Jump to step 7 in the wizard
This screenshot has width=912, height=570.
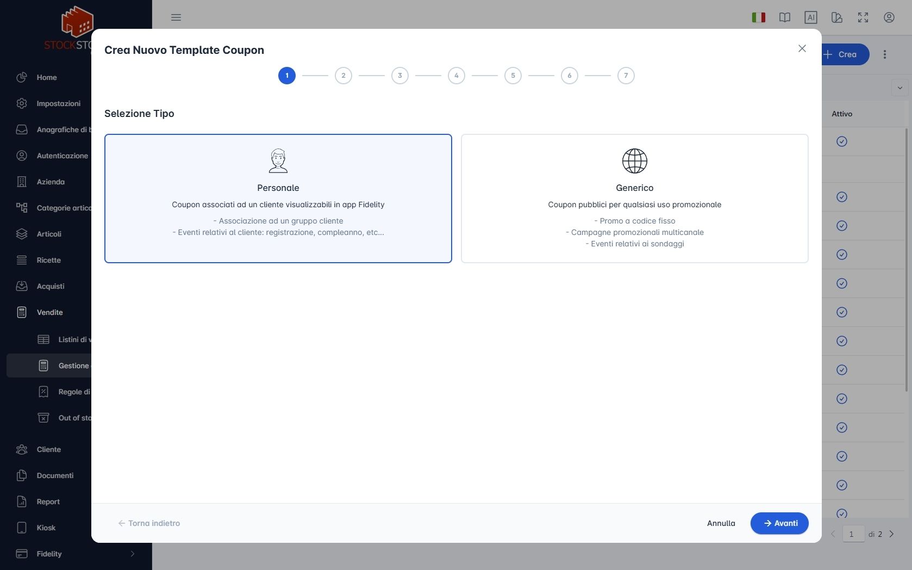(x=626, y=76)
